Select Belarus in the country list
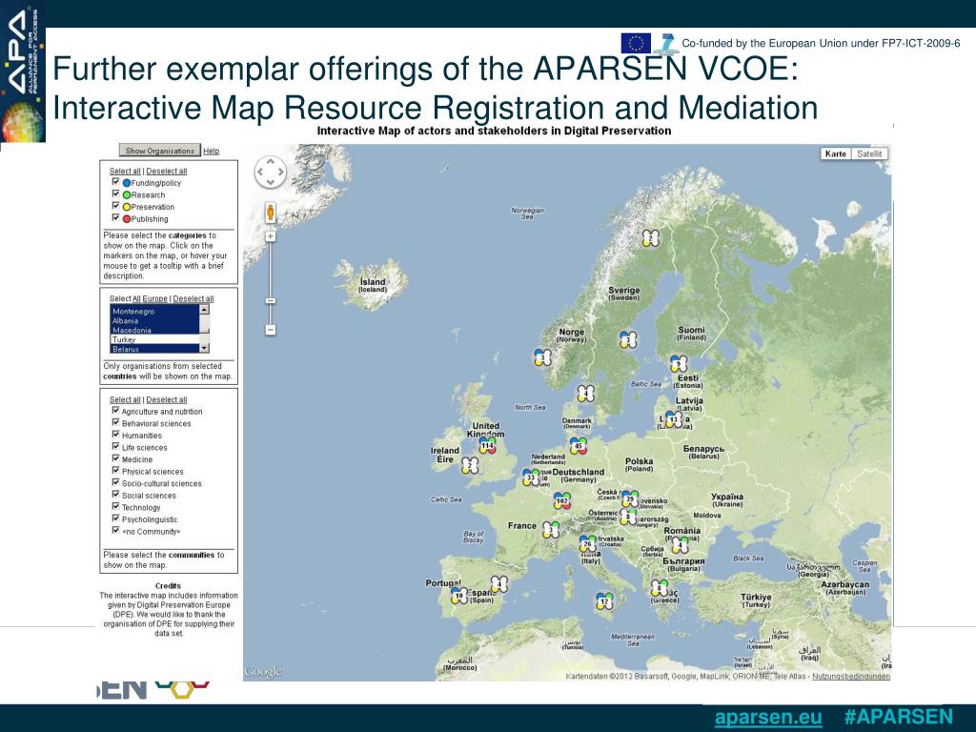 (x=155, y=349)
